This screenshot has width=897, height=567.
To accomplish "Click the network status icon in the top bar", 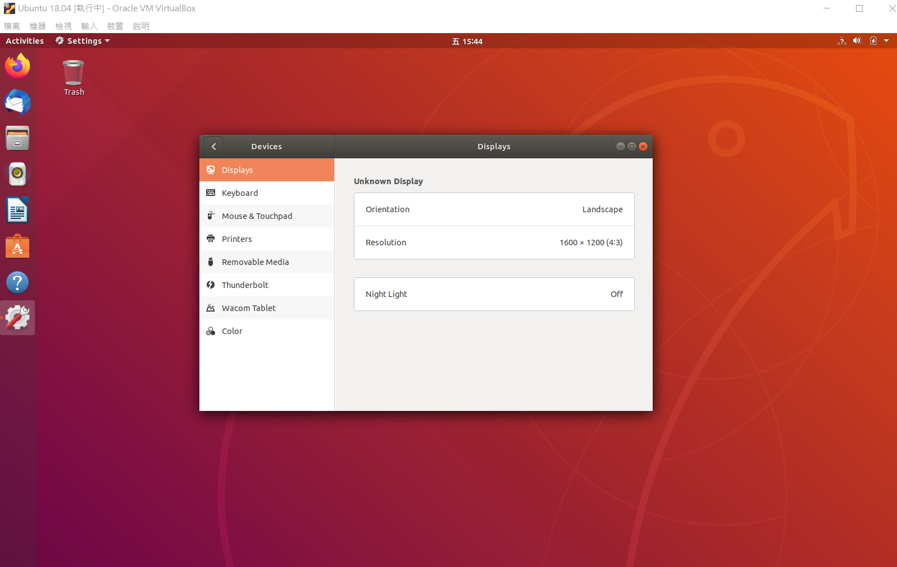I will (x=841, y=41).
